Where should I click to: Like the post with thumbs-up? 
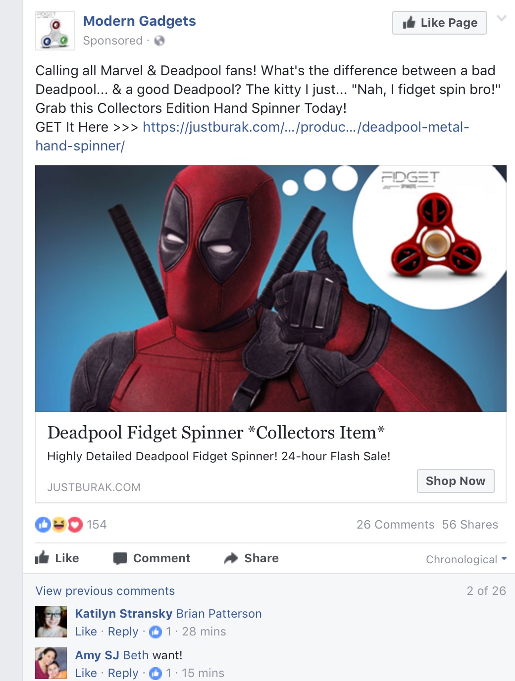pos(57,558)
